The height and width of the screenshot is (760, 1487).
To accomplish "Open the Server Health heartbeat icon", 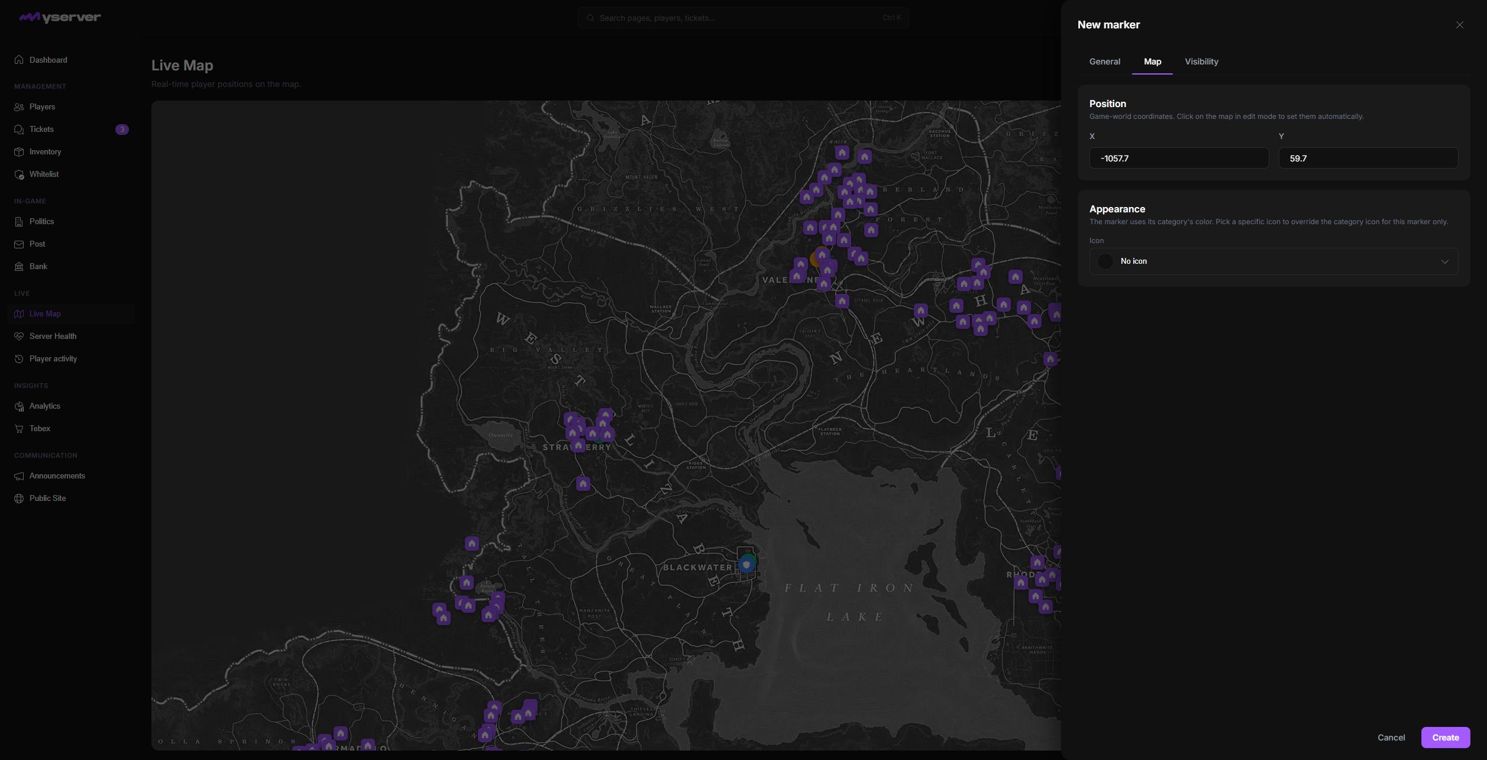I will pyautogui.click(x=19, y=336).
